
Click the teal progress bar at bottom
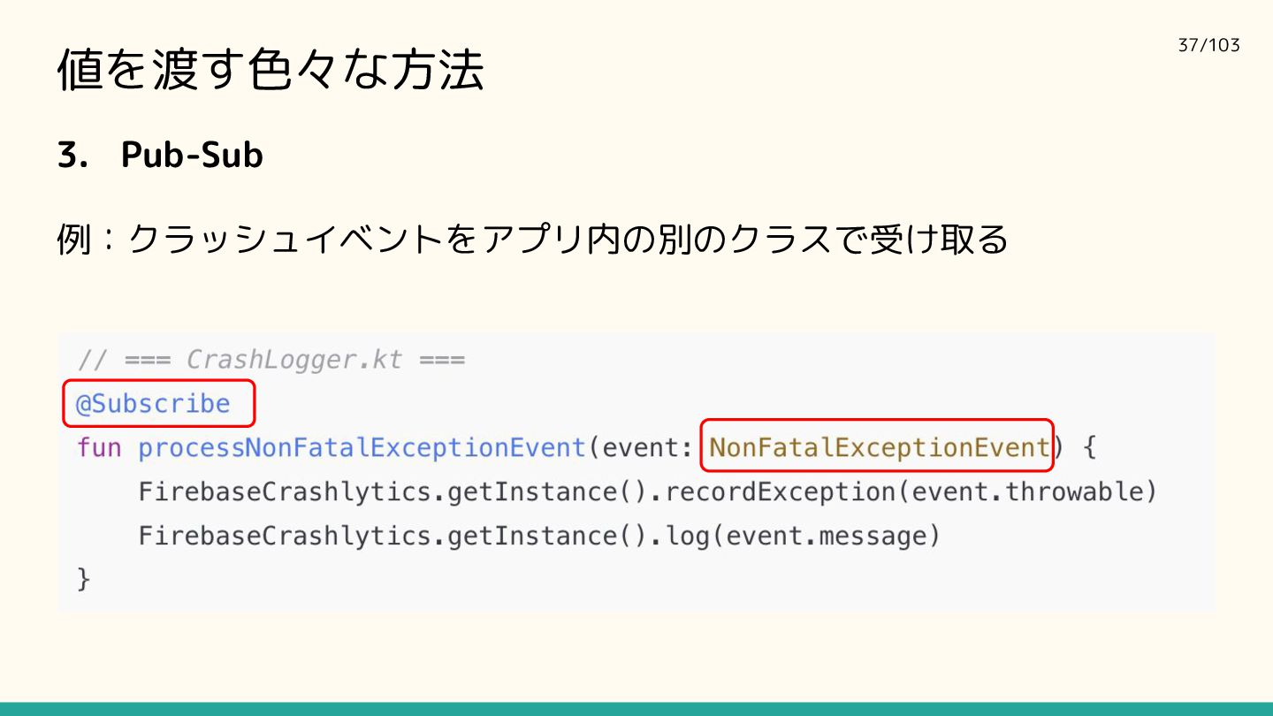tap(636, 709)
